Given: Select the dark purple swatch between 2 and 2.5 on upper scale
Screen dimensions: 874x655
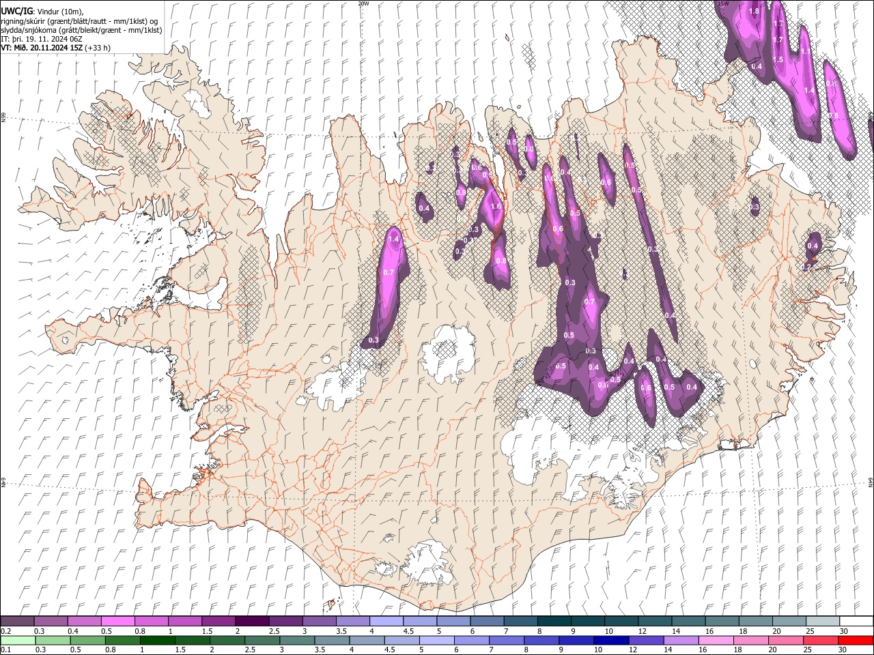Looking at the screenshot, I should point(251,622).
